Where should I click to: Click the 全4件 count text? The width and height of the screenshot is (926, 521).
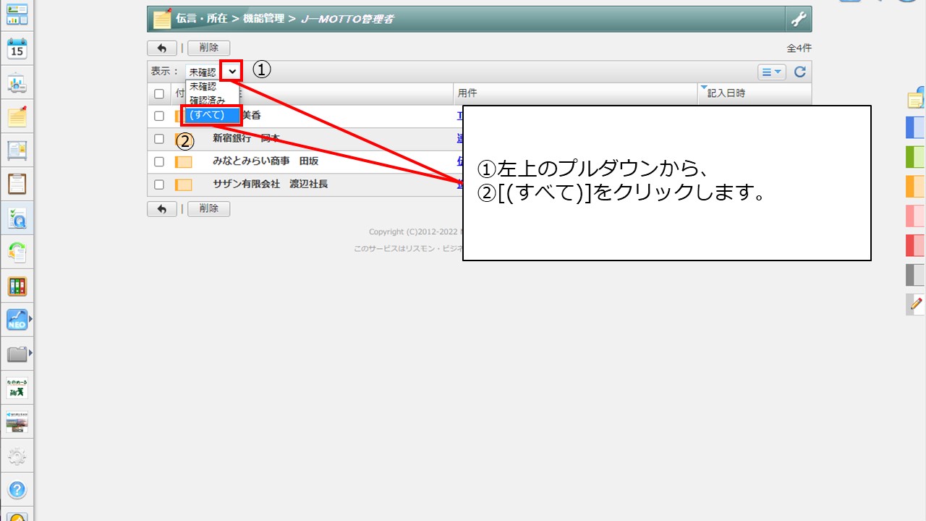pyautogui.click(x=799, y=48)
